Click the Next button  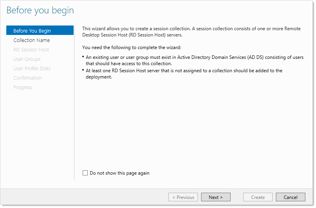click(x=216, y=197)
